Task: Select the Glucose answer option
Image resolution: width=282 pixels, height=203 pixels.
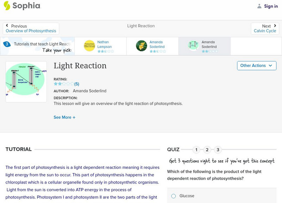Action: point(173,196)
